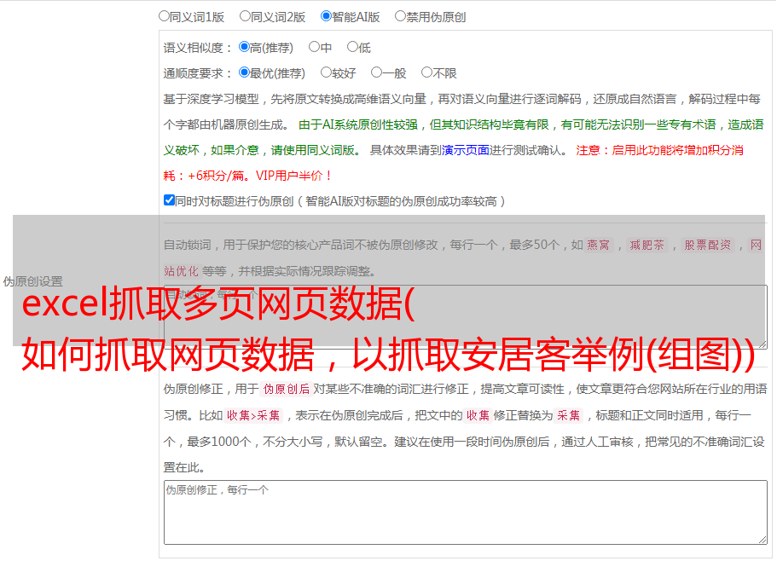Open the 演示页面 link
The width and height of the screenshot is (777, 561).
pyautogui.click(x=466, y=150)
